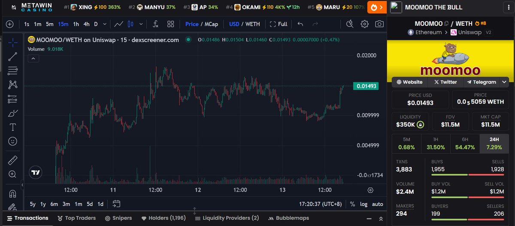The height and width of the screenshot is (226, 515).
Task: Open the go to date calendar icon
Action: click(x=116, y=204)
